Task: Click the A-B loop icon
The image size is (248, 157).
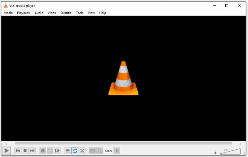Action: [100, 151]
